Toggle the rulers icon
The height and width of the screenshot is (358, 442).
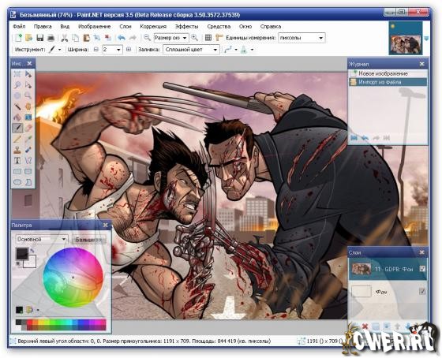click(x=219, y=38)
